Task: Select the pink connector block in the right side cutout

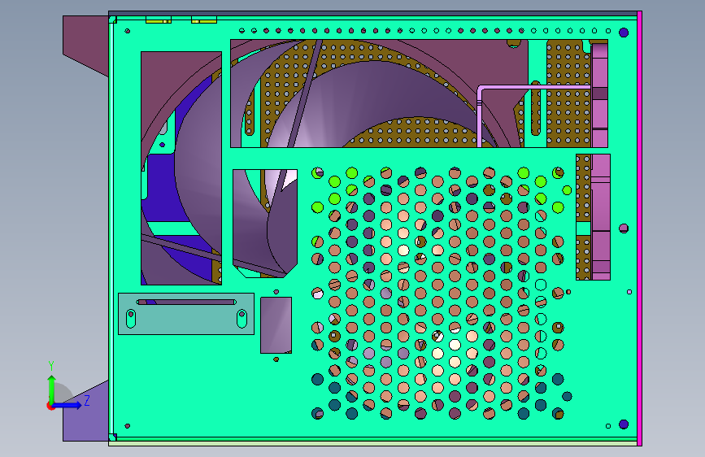Action: [x=601, y=217]
